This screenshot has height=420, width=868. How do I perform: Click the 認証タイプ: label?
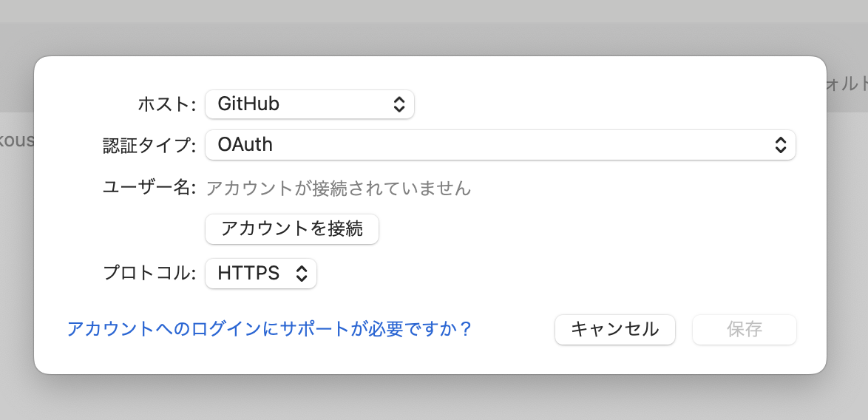pos(149,145)
